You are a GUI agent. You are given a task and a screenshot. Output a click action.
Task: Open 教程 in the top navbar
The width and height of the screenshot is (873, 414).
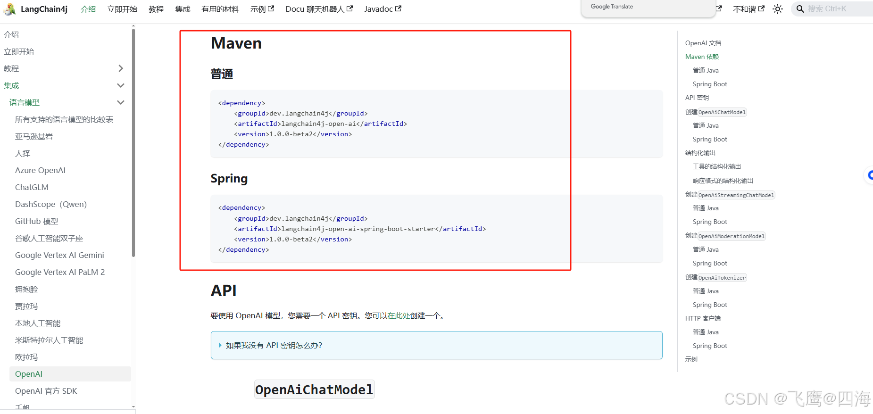156,9
